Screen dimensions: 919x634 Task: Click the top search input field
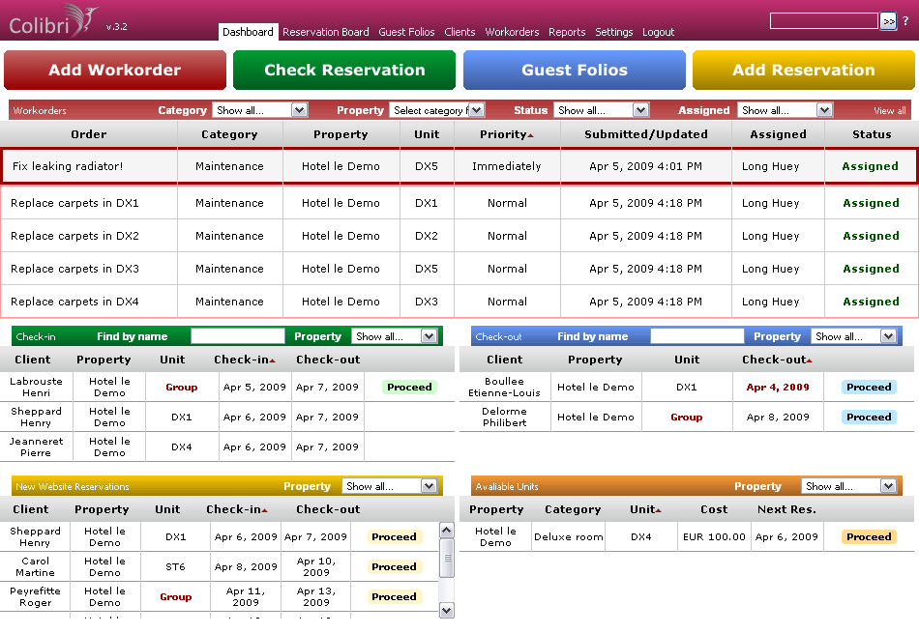pyautogui.click(x=823, y=21)
